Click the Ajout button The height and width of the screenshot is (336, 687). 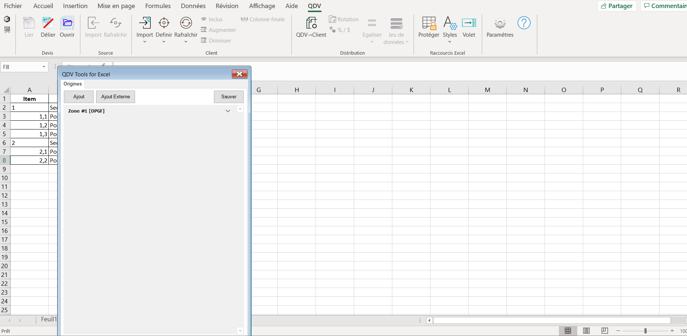point(79,97)
